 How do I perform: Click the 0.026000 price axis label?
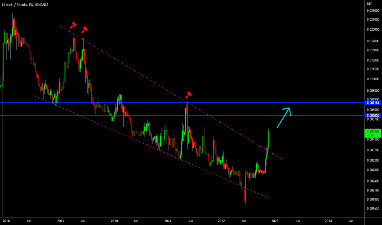[x=373, y=11]
